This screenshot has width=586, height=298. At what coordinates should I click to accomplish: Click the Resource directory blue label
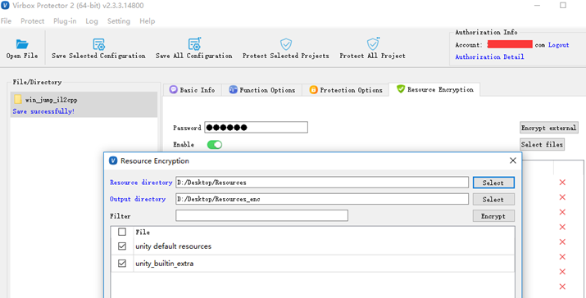[x=141, y=183]
